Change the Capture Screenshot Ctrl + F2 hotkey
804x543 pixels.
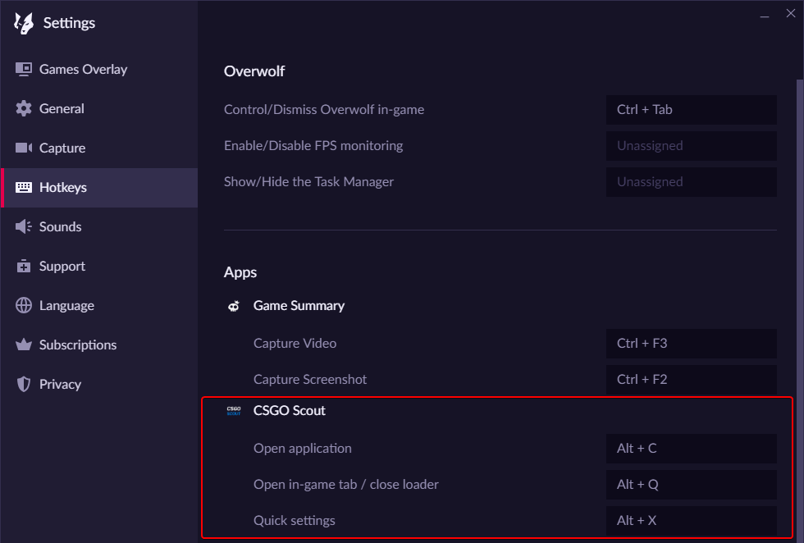click(x=691, y=380)
